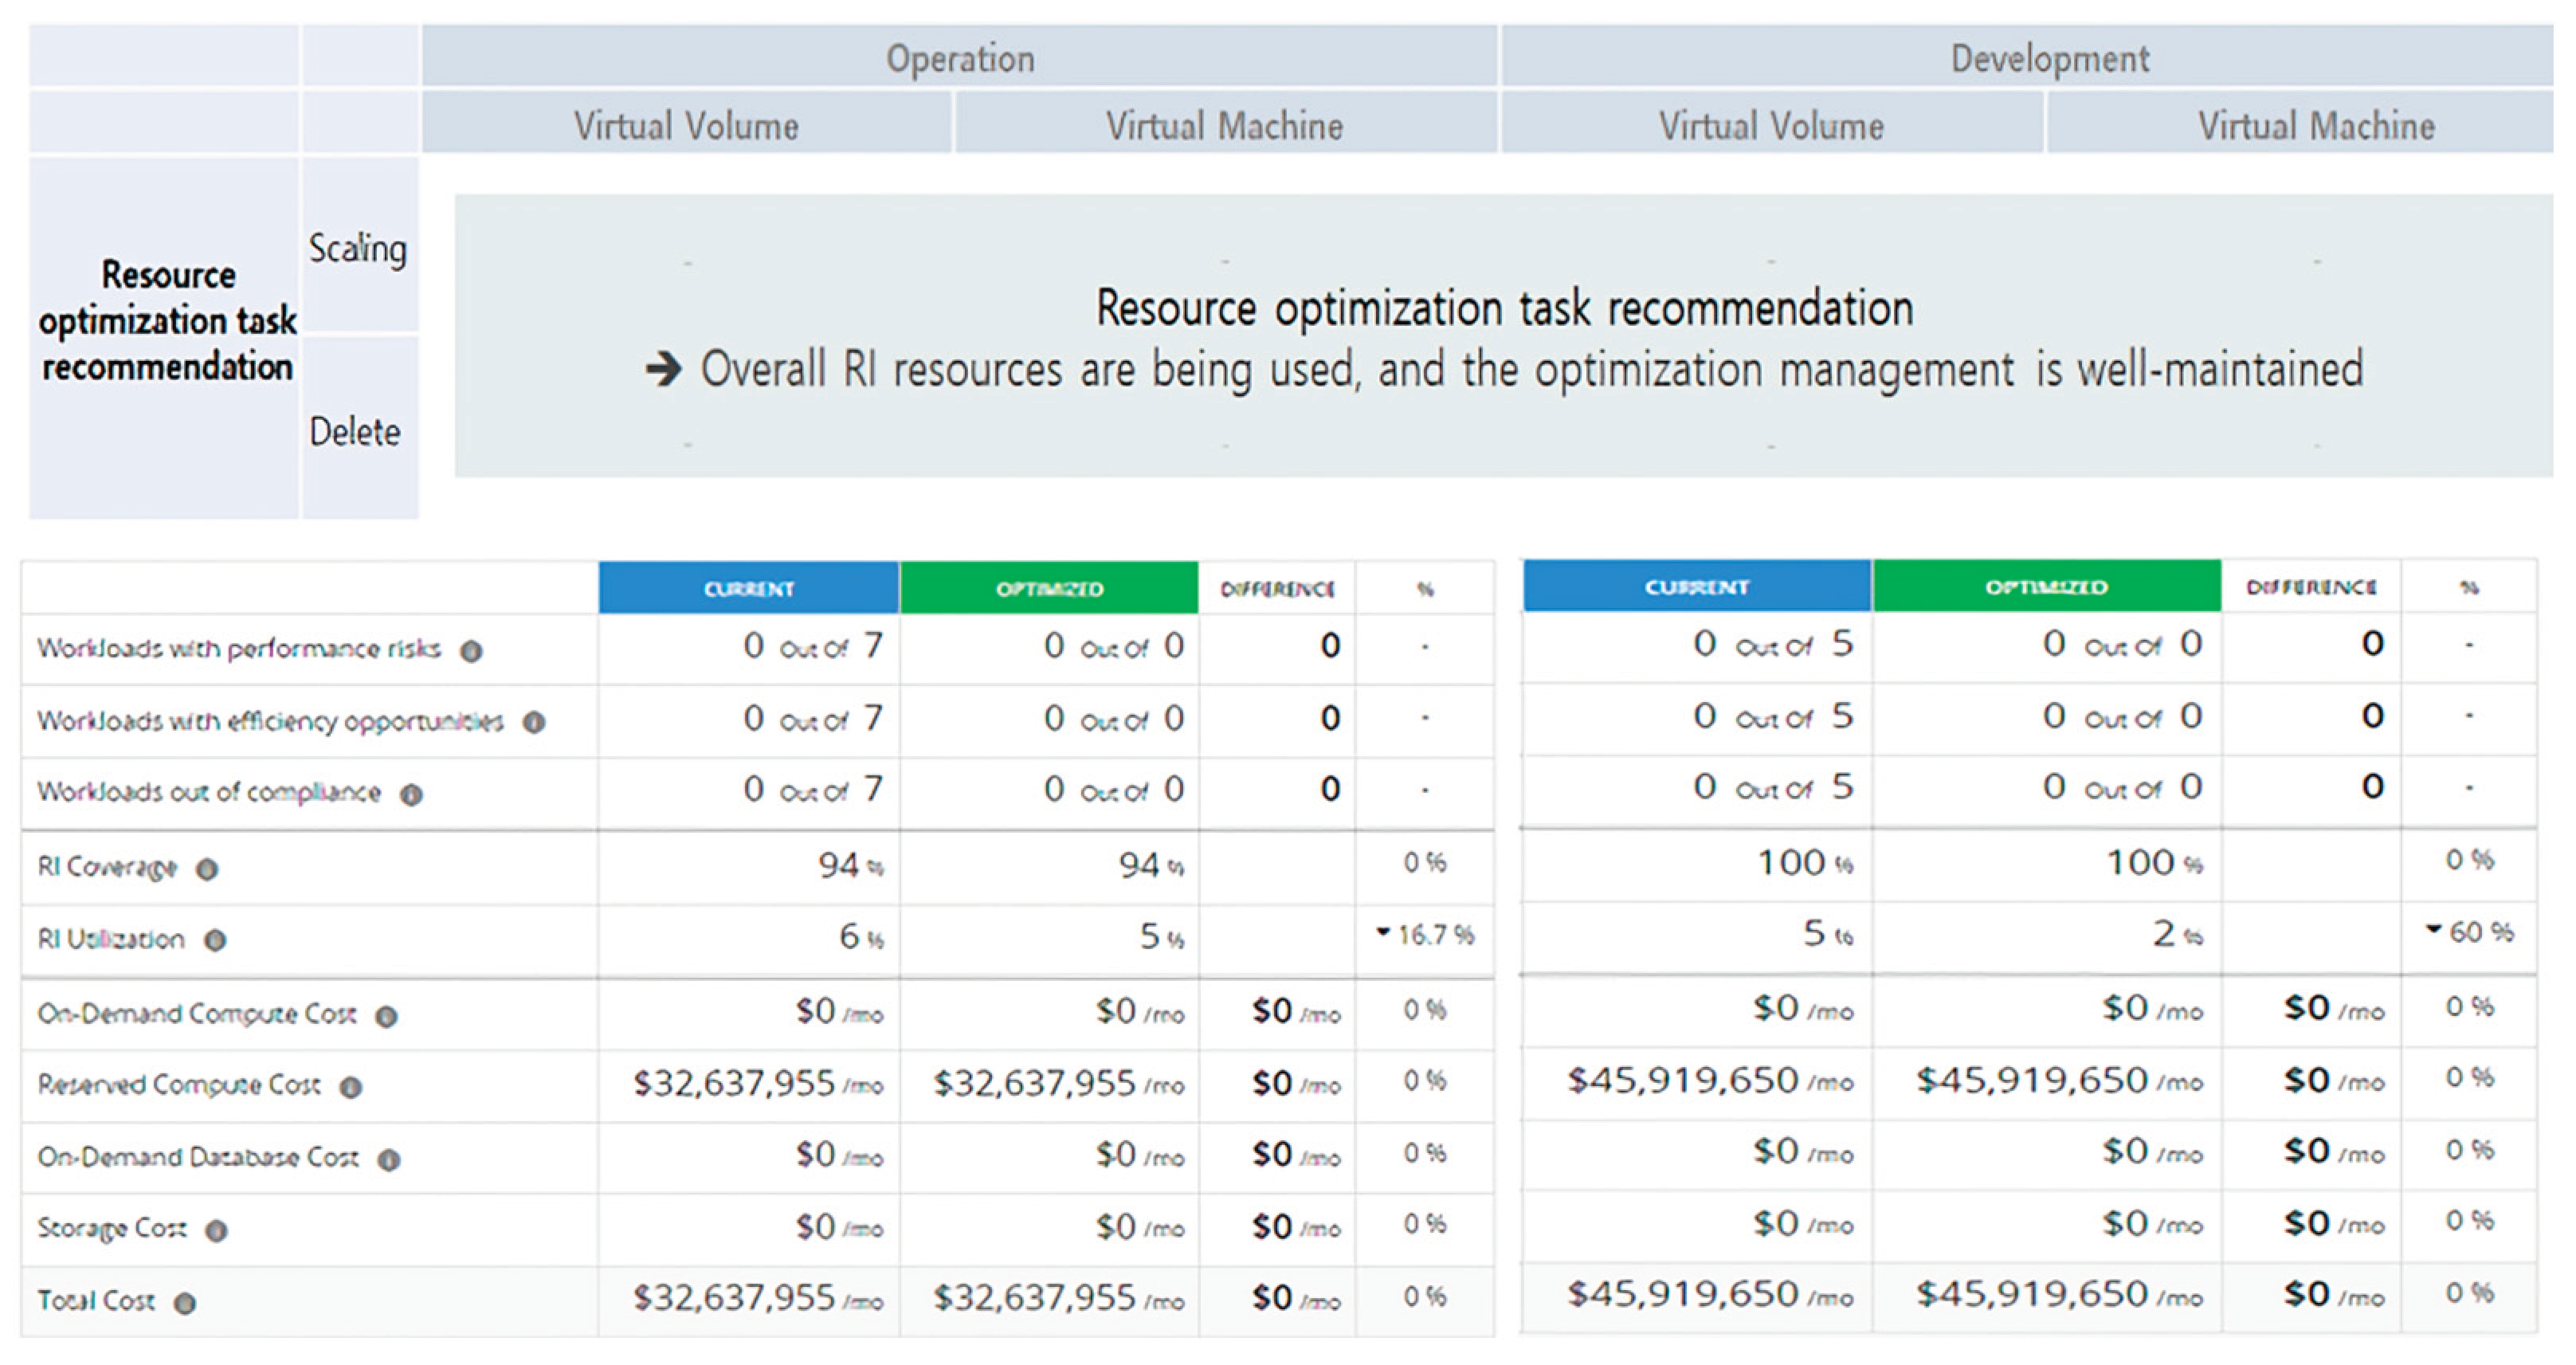Screen dimensions: 2576x1365
Task: Click info icon beside Reserved Compute Cost
Action: tap(350, 1087)
